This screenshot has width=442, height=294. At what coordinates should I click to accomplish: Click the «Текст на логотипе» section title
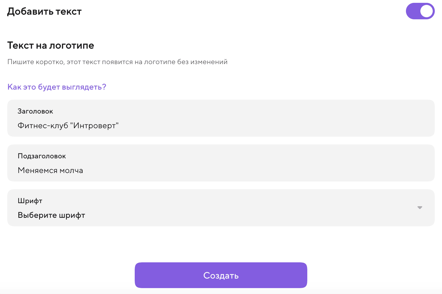tap(51, 46)
